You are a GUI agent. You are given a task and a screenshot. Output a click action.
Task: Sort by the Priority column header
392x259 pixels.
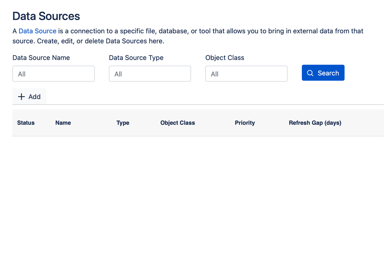(245, 123)
